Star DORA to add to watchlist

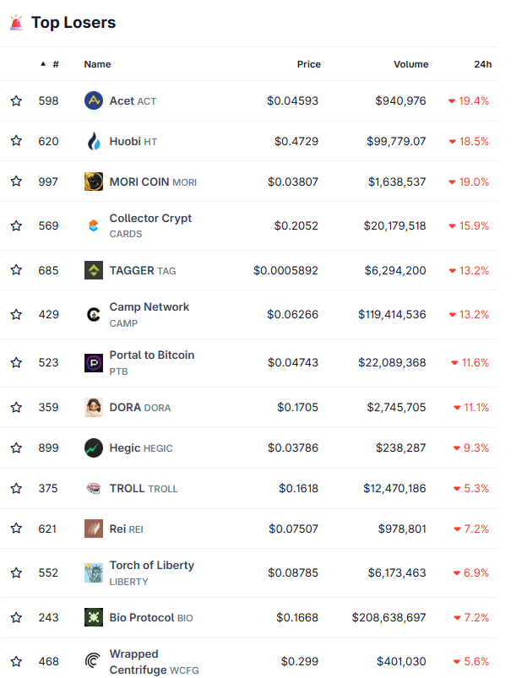16,407
